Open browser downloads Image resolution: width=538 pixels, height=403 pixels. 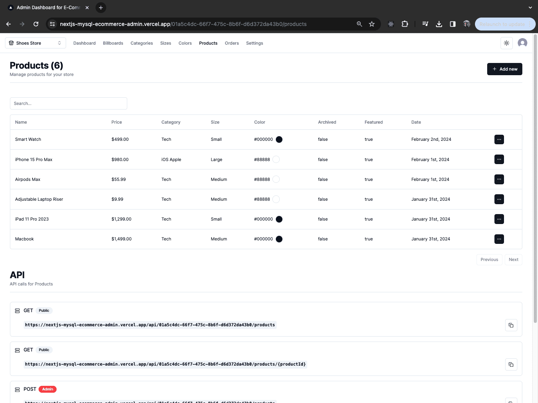[439, 24]
